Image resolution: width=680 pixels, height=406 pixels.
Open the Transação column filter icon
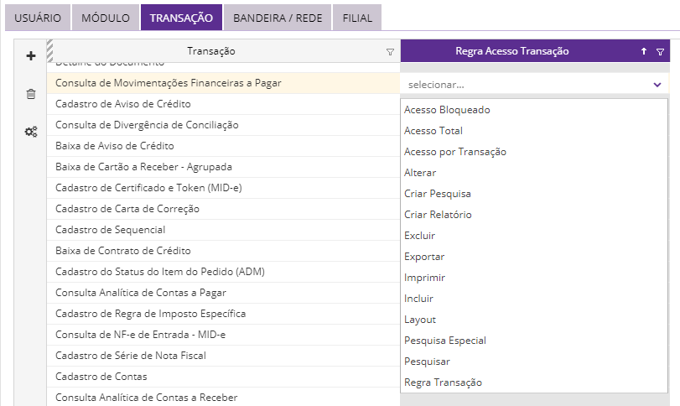pos(390,52)
